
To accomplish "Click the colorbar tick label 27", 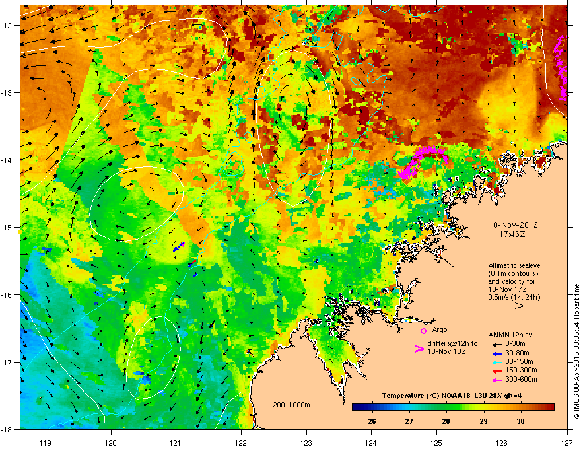I will (409, 421).
